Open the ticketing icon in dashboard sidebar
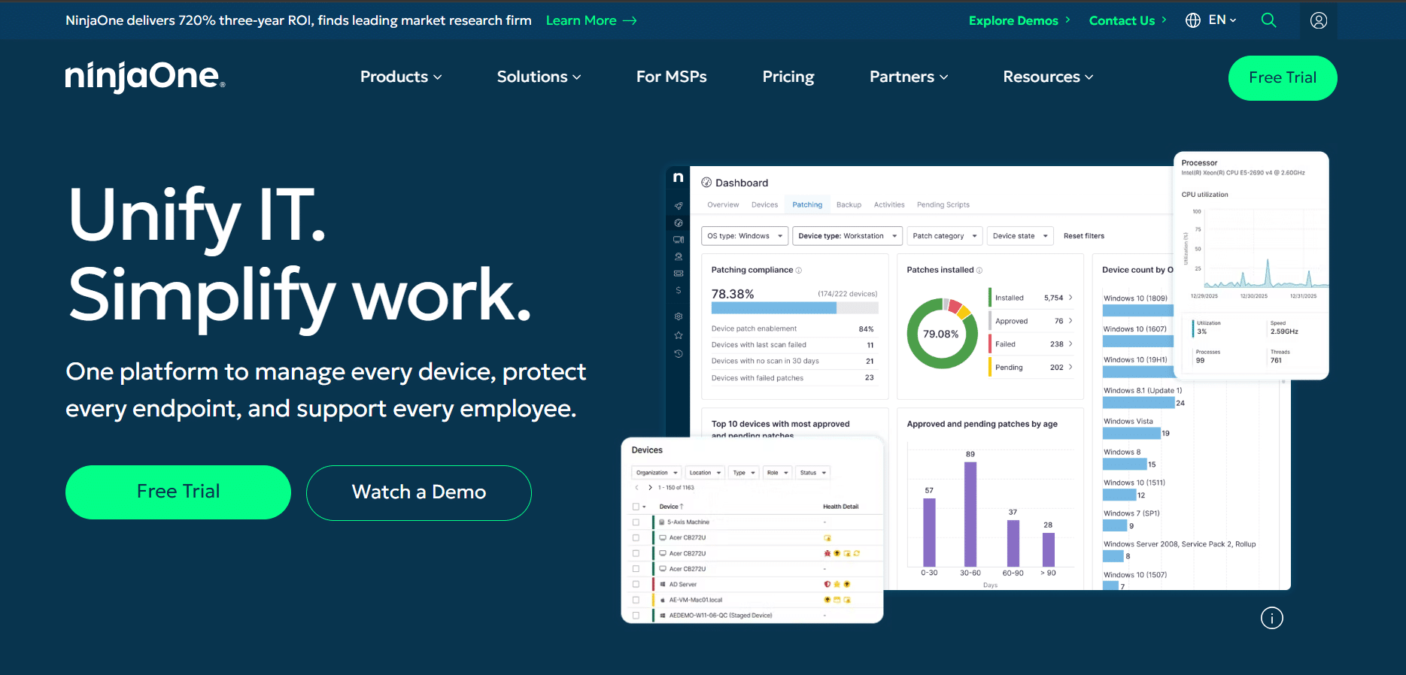This screenshot has width=1406, height=675. [x=679, y=274]
